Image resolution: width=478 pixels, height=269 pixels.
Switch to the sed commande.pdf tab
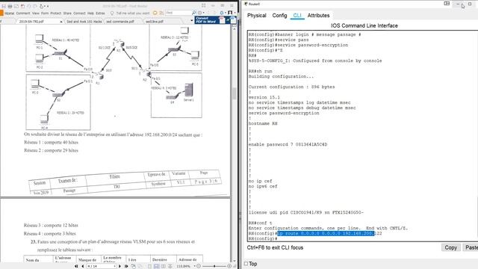pyautogui.click(x=120, y=22)
